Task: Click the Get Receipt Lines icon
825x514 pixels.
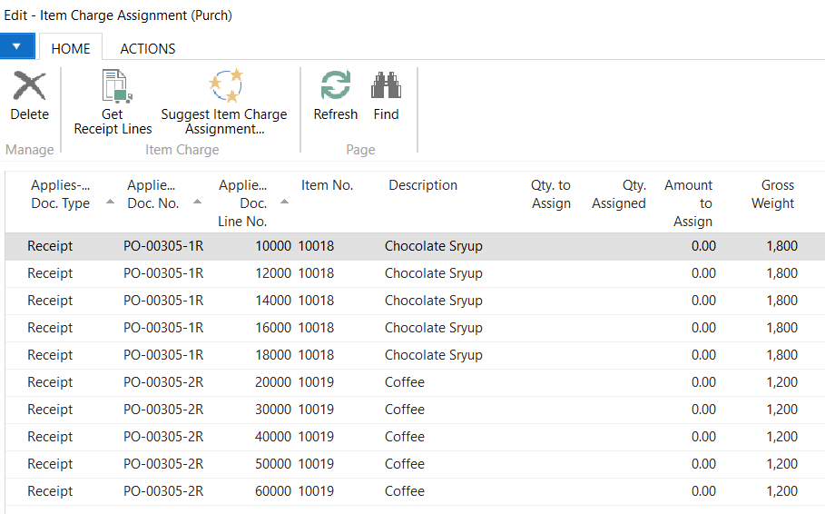Action: click(113, 88)
